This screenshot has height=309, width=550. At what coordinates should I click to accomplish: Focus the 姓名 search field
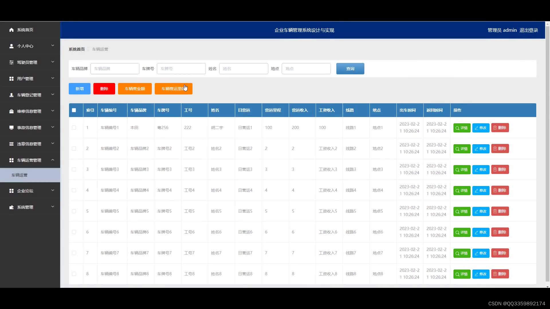click(x=244, y=69)
